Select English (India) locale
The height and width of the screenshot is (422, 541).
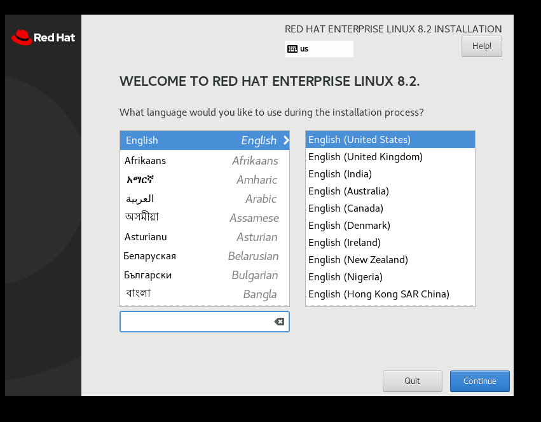390,174
